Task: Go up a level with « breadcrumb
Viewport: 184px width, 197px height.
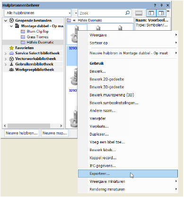Action: pos(74,20)
